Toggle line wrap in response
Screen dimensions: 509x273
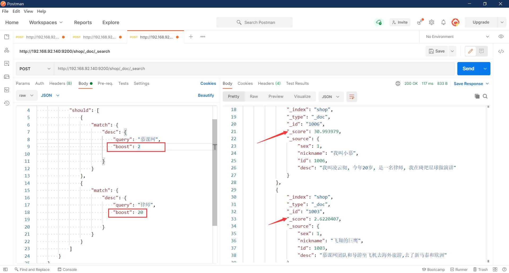point(352,97)
